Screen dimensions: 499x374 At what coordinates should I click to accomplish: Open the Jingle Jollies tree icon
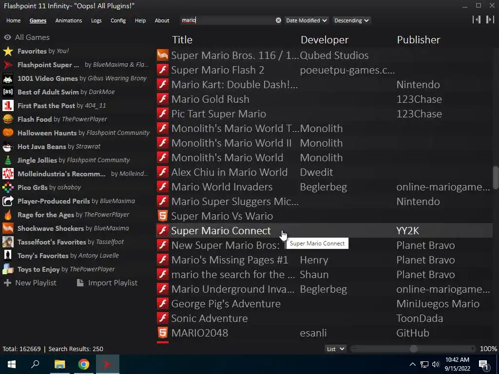8,160
